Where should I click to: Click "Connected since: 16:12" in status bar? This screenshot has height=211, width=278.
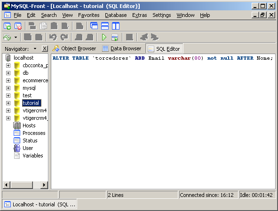[x=207, y=195]
